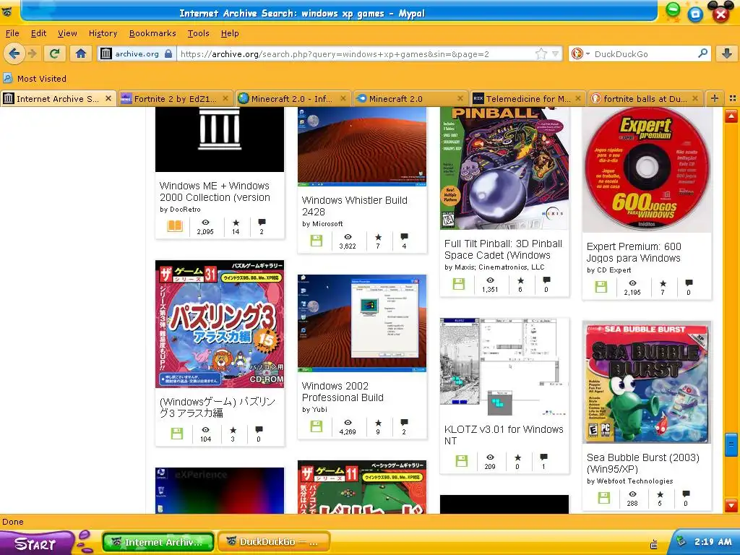Close the Telemedicine tab
This screenshot has height=555, width=740.
click(x=577, y=98)
